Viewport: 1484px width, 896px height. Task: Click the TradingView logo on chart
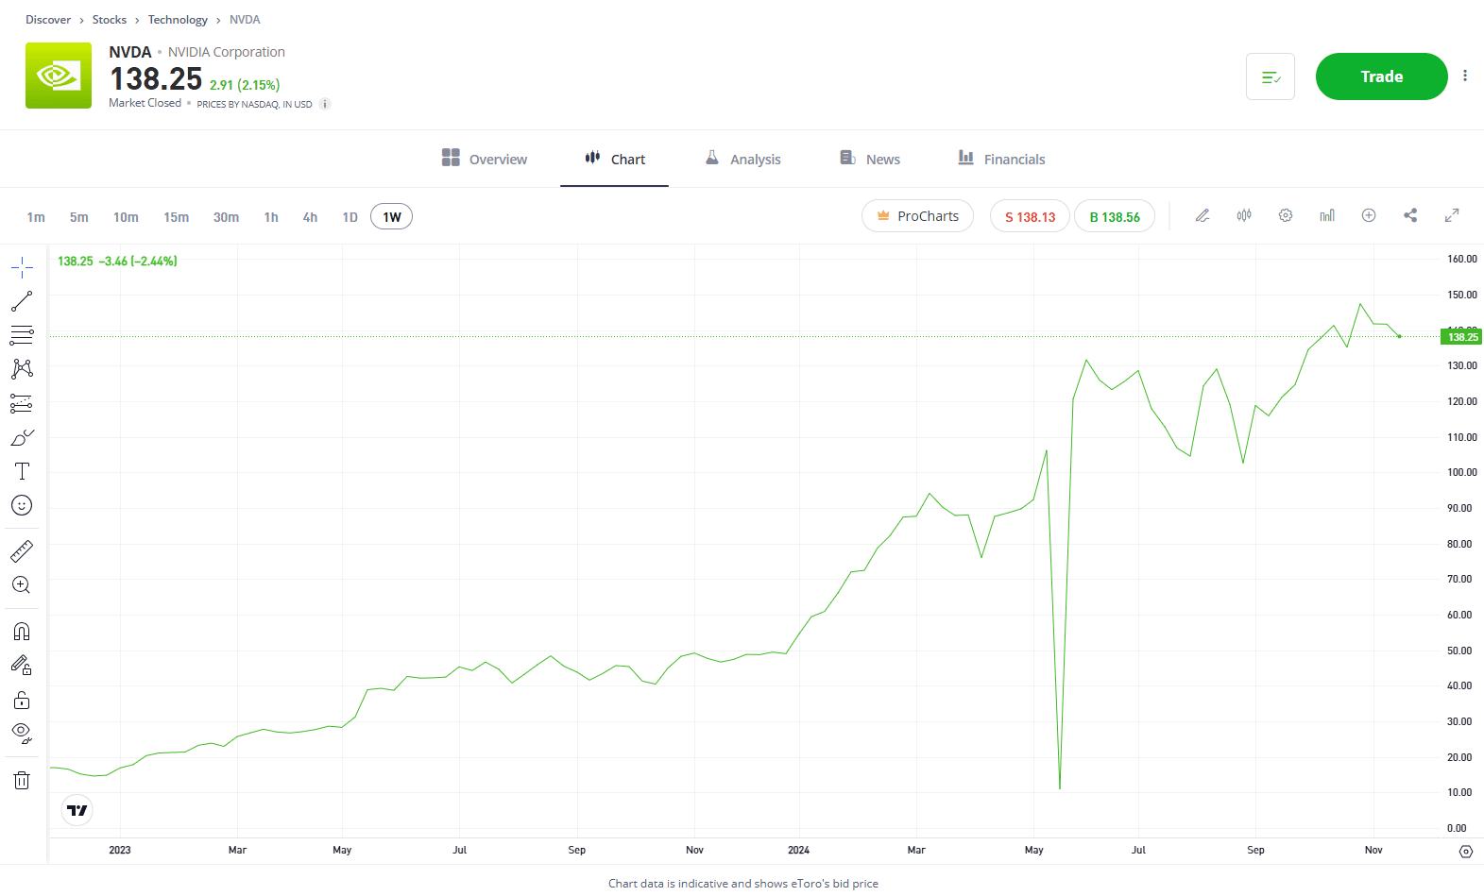pos(77,810)
